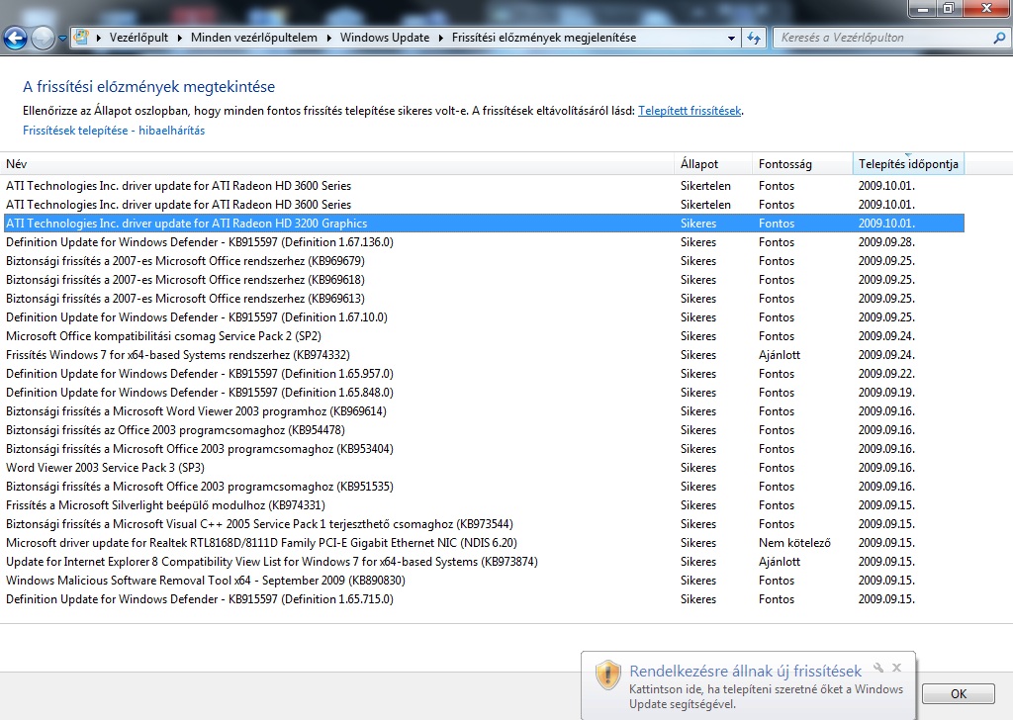Screen dimensions: 1013x720
Task: Select Frissítési előzmények megjelenítése breadcrumb
Action: tap(544, 38)
